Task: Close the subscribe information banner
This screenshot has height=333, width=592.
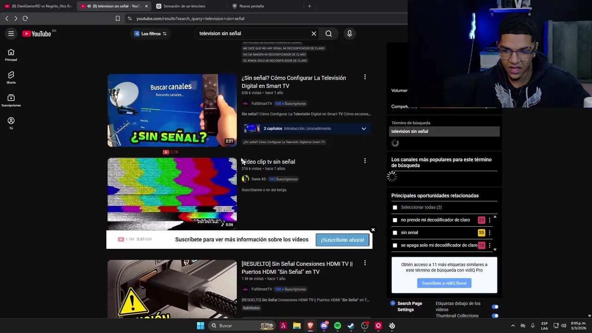Action: point(373,229)
